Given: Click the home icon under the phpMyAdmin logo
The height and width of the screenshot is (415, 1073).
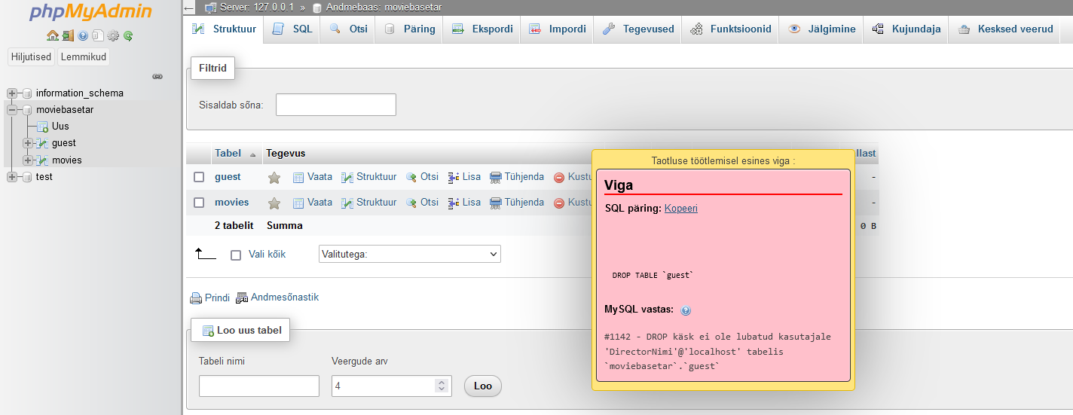Looking at the screenshot, I should tap(52, 35).
